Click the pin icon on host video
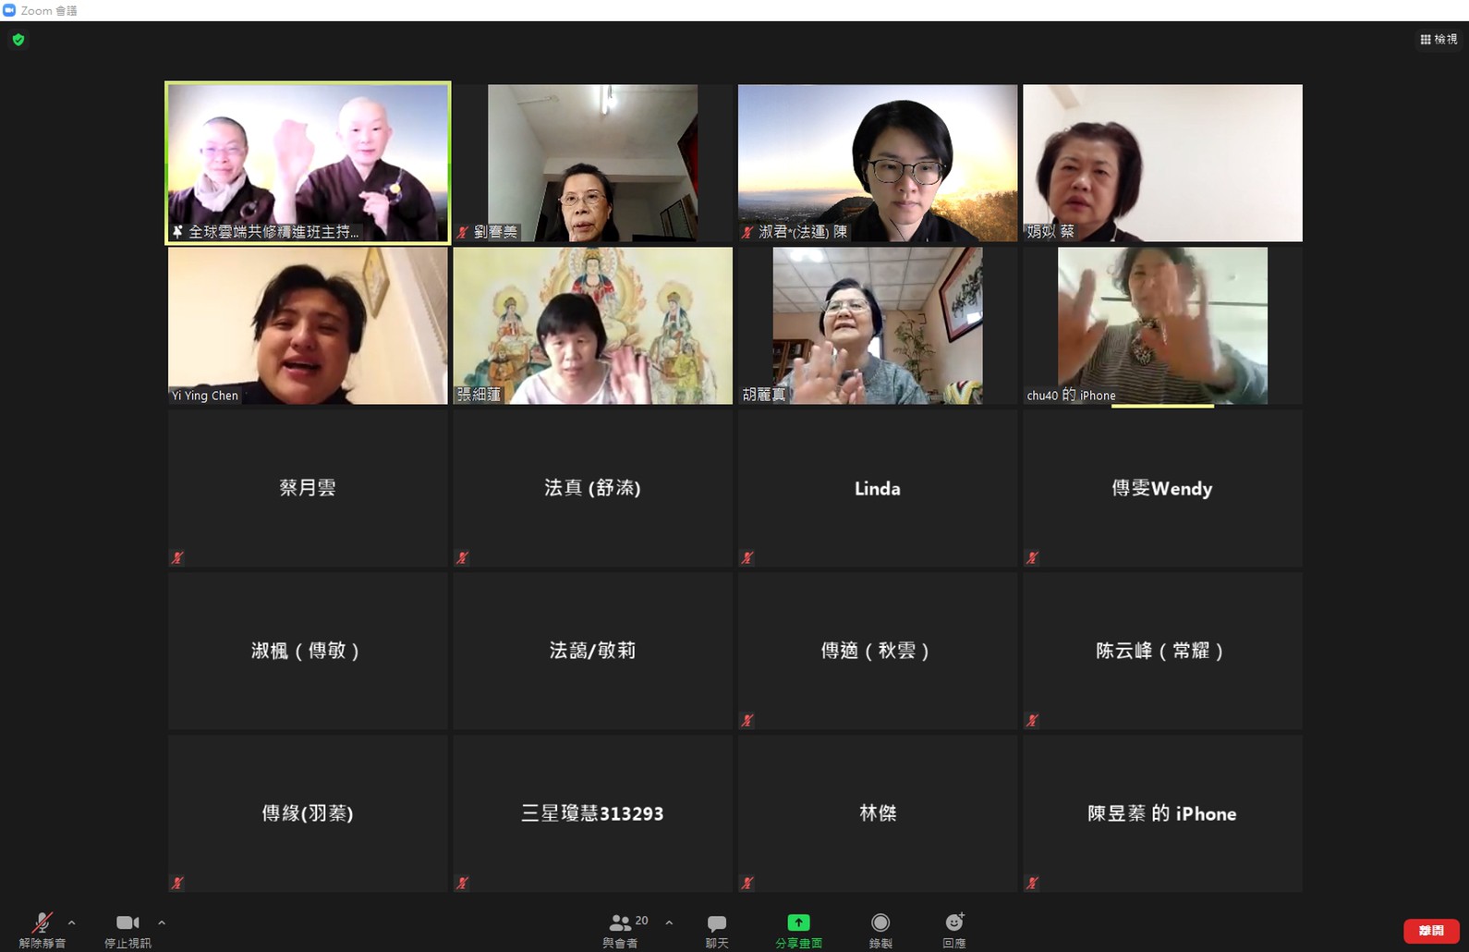The width and height of the screenshot is (1469, 952). (x=177, y=232)
